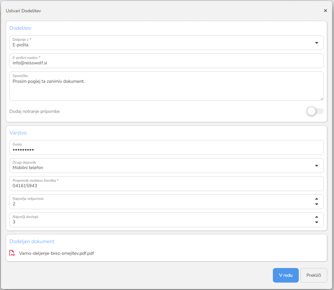Click Prejemnik mobilna številka field
This screenshot has height=290, width=334.
coord(167,184)
